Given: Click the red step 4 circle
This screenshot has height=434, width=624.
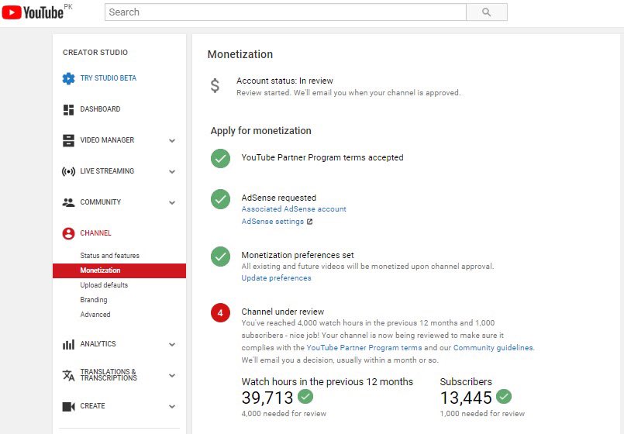Looking at the screenshot, I should click(x=220, y=313).
